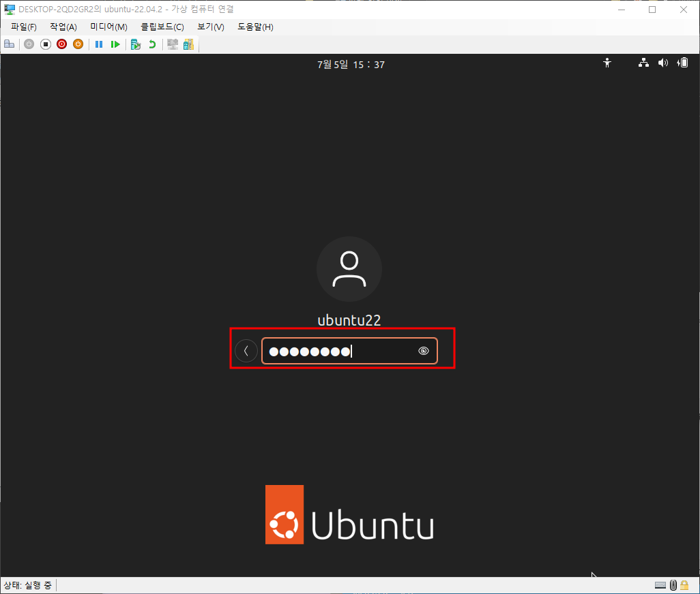Save VM state with the orange power icon
700x594 pixels.
(x=78, y=44)
